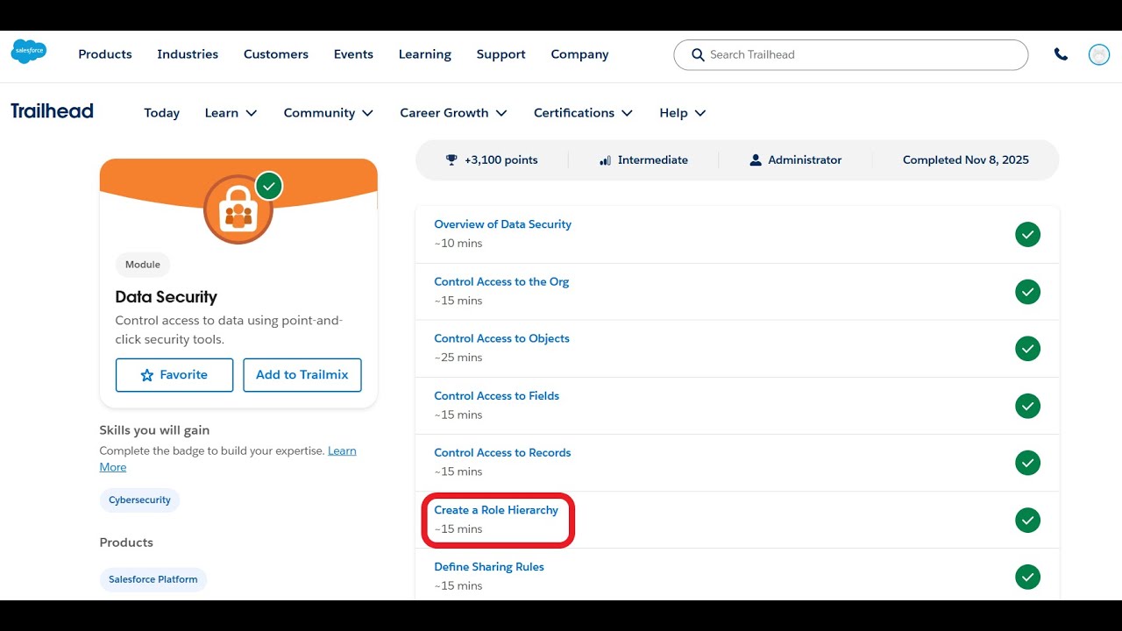Image resolution: width=1122 pixels, height=631 pixels.
Task: Open the Events menu
Action: tap(353, 54)
